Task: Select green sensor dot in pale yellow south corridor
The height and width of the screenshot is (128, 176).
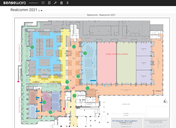Action: point(74,96)
